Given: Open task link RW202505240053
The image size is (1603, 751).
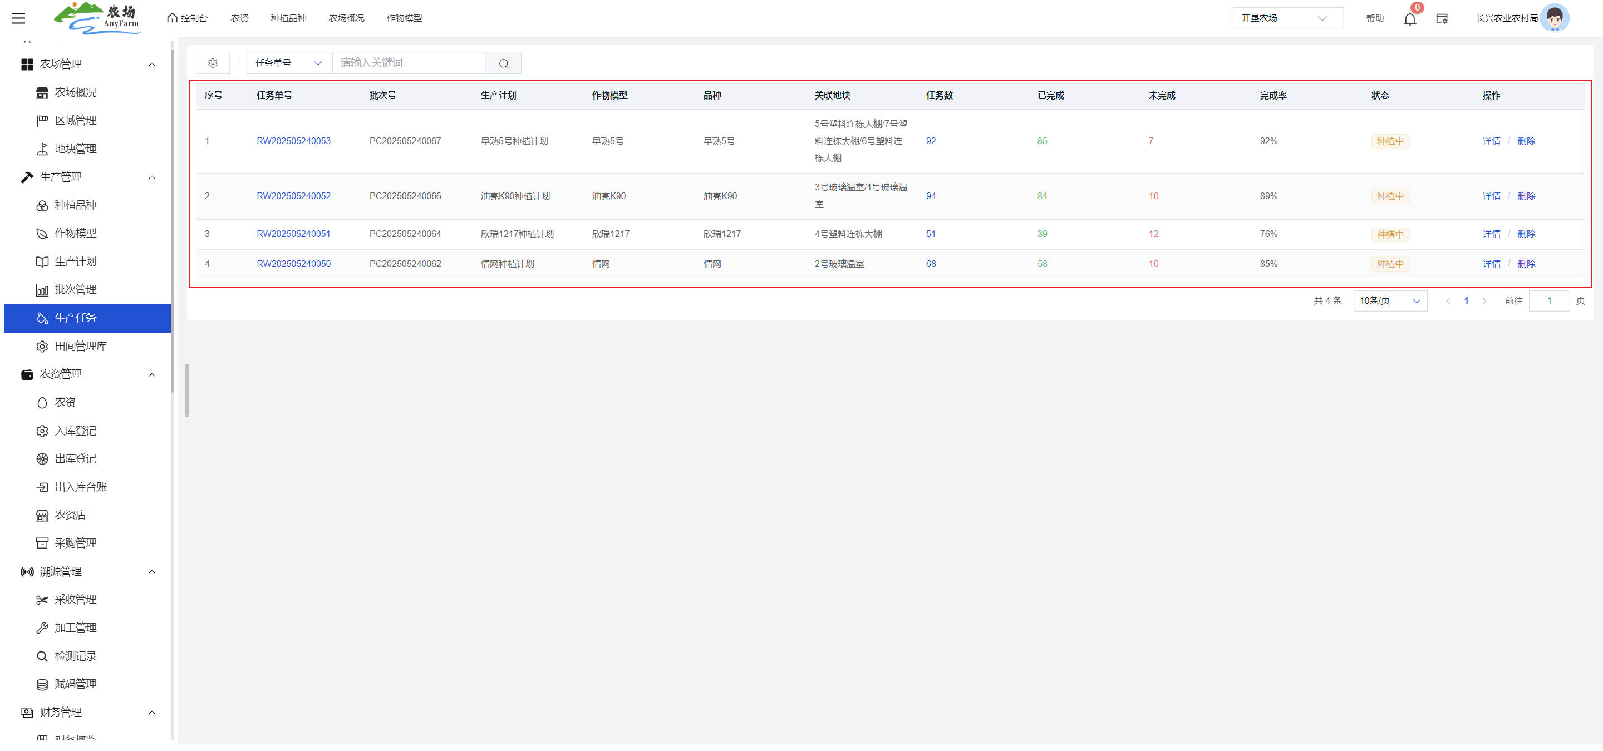Looking at the screenshot, I should (294, 141).
